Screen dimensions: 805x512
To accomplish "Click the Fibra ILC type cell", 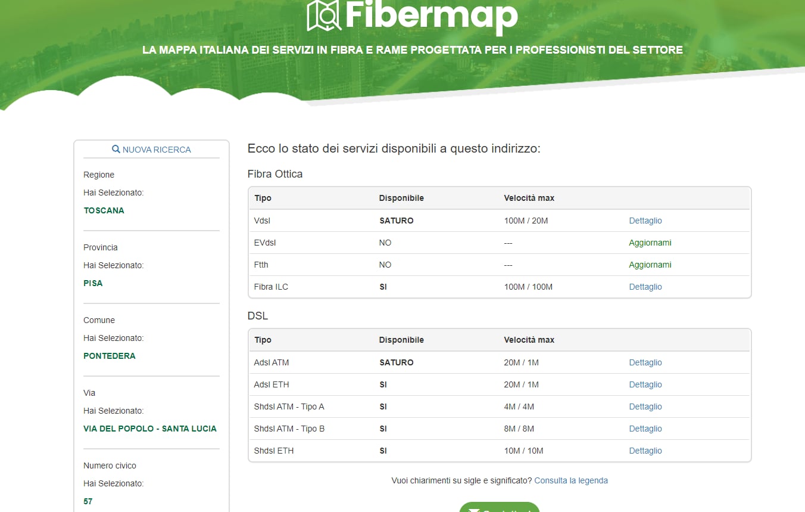I will [271, 287].
